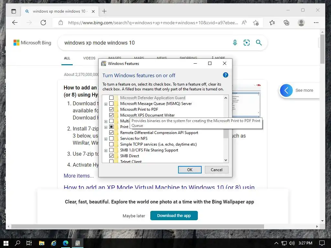Open taskbar Search magnifier

17,243
